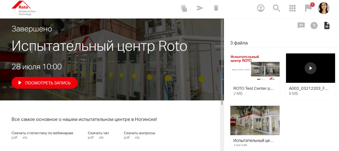Image resolution: width=339 pixels, height=151 pixels.
Task: Download chat as pdf
Action: pos(91,137)
